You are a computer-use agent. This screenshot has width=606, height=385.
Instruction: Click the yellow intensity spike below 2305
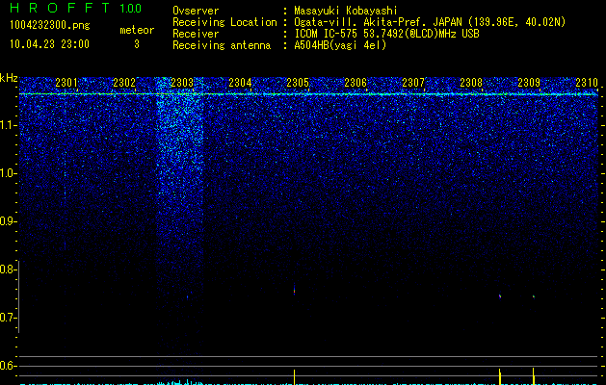[x=295, y=377]
